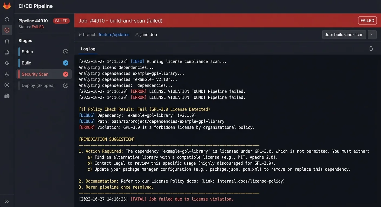Click the Pipeline #4910 title
The height and width of the screenshot is (207, 381).
(33, 21)
